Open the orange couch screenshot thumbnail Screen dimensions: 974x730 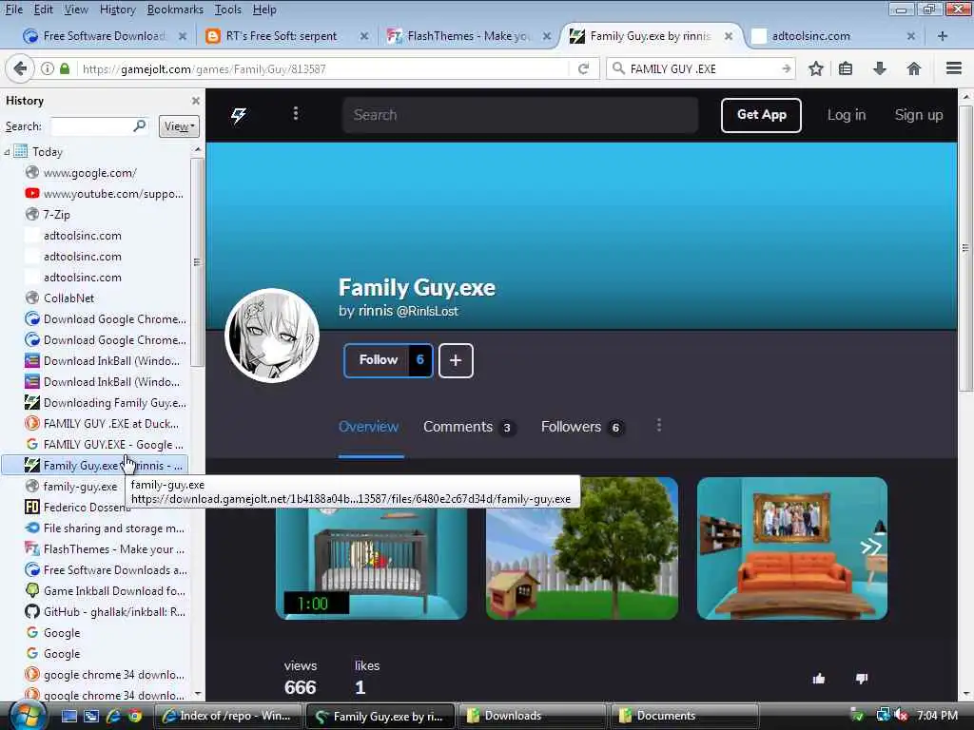[x=792, y=548]
